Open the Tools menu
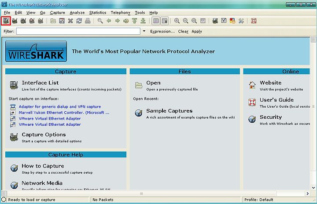 pyautogui.click(x=140, y=12)
